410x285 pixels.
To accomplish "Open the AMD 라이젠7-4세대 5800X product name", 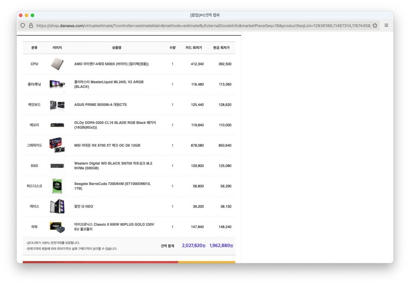I will point(111,64).
